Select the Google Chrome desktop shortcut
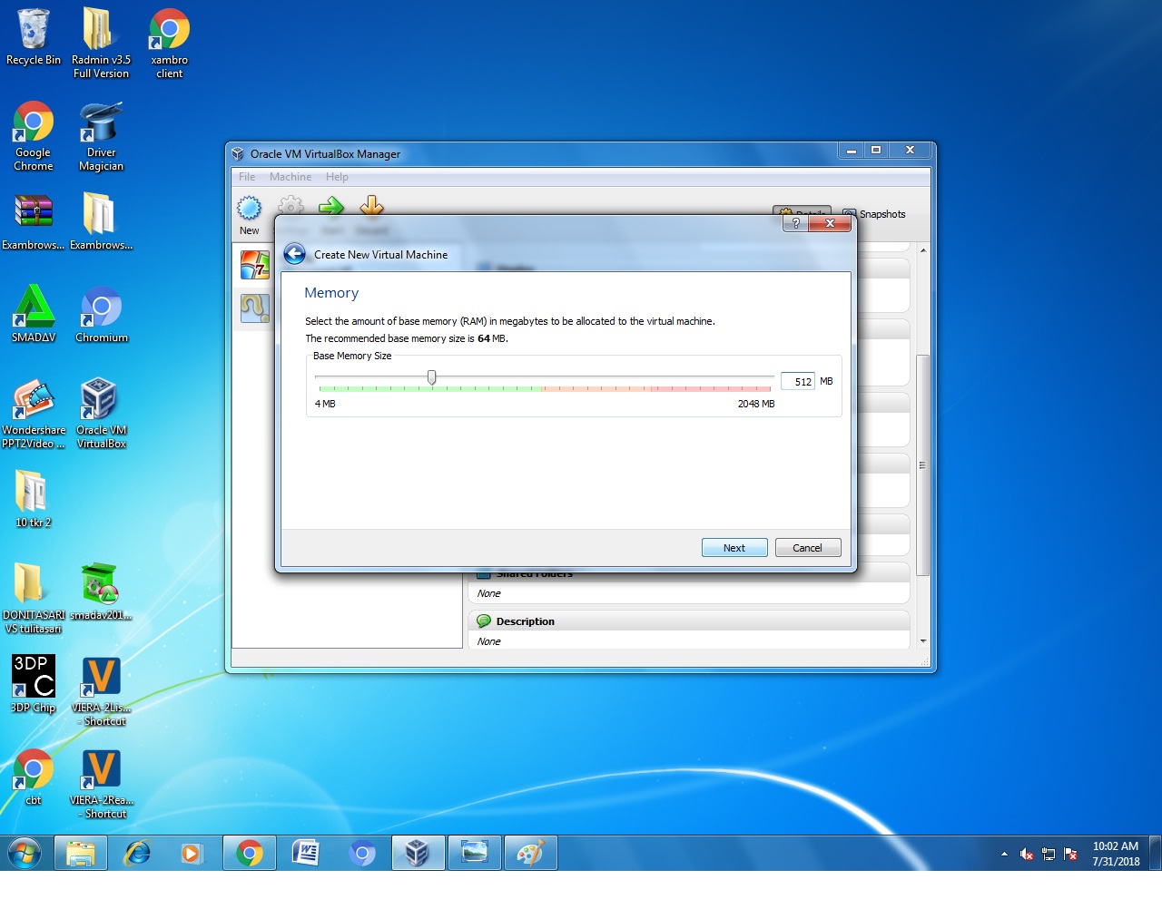Screen dimensions: 1162x909 (x=34, y=136)
